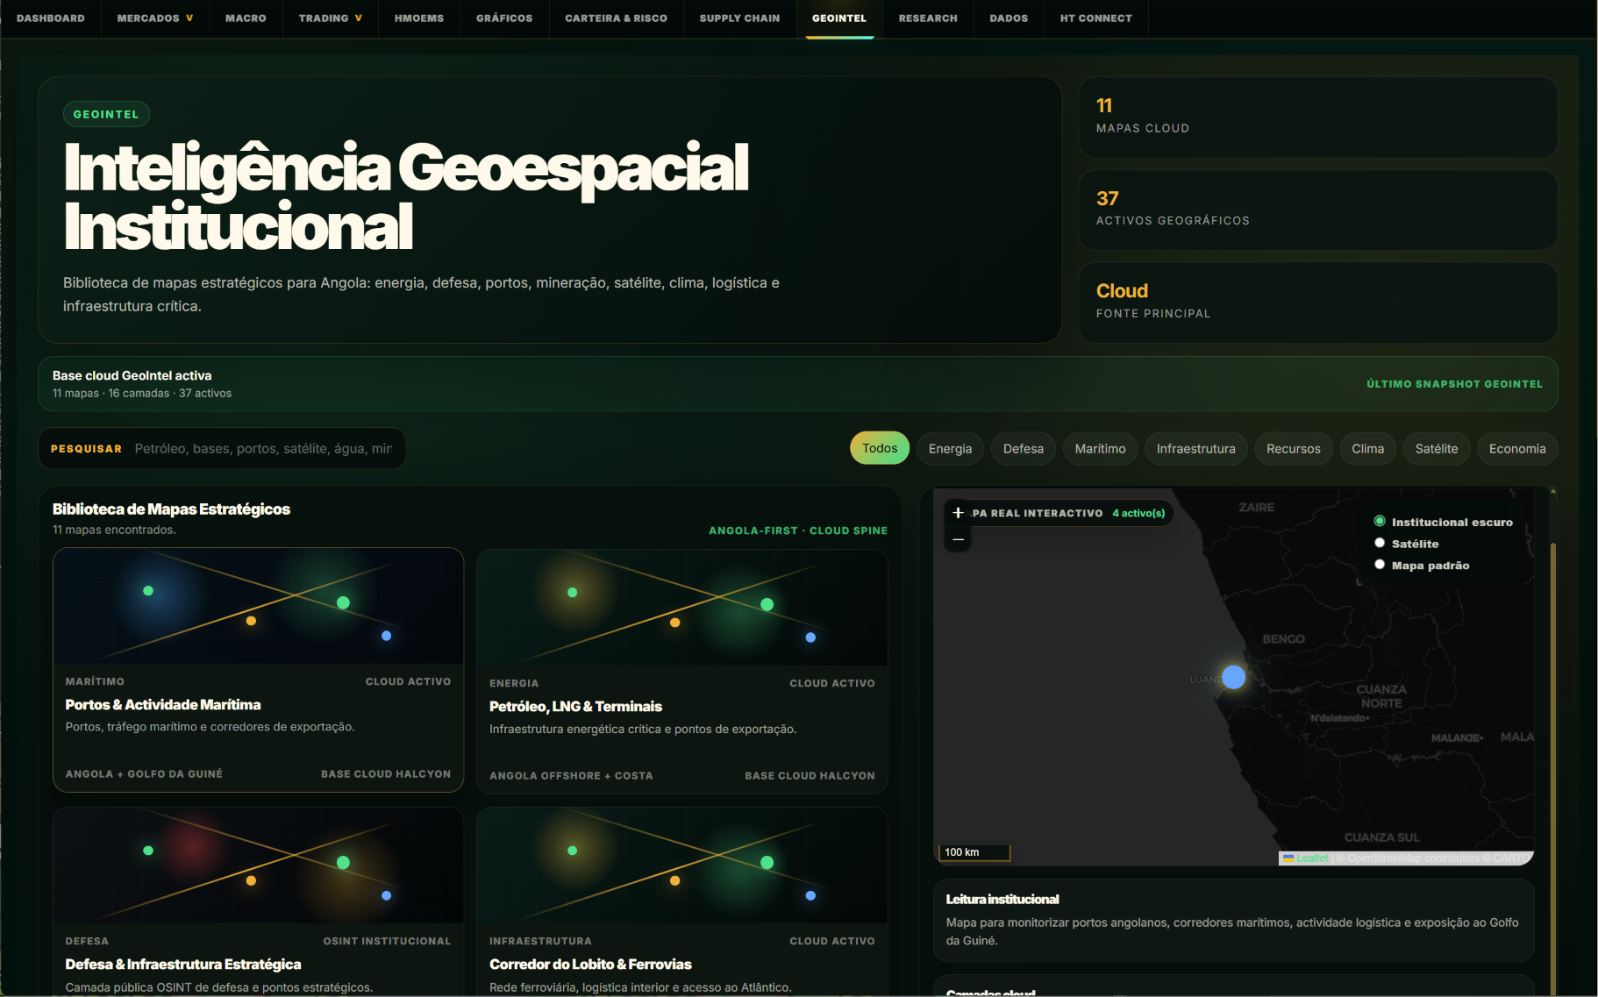The image size is (1598, 997).
Task: Click the 'Leitura institucional' heading
Action: [1002, 899]
